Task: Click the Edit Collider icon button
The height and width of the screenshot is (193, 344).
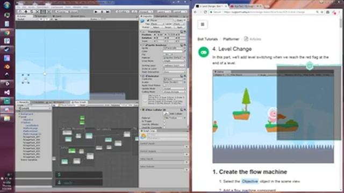Action: [x=166, y=114]
